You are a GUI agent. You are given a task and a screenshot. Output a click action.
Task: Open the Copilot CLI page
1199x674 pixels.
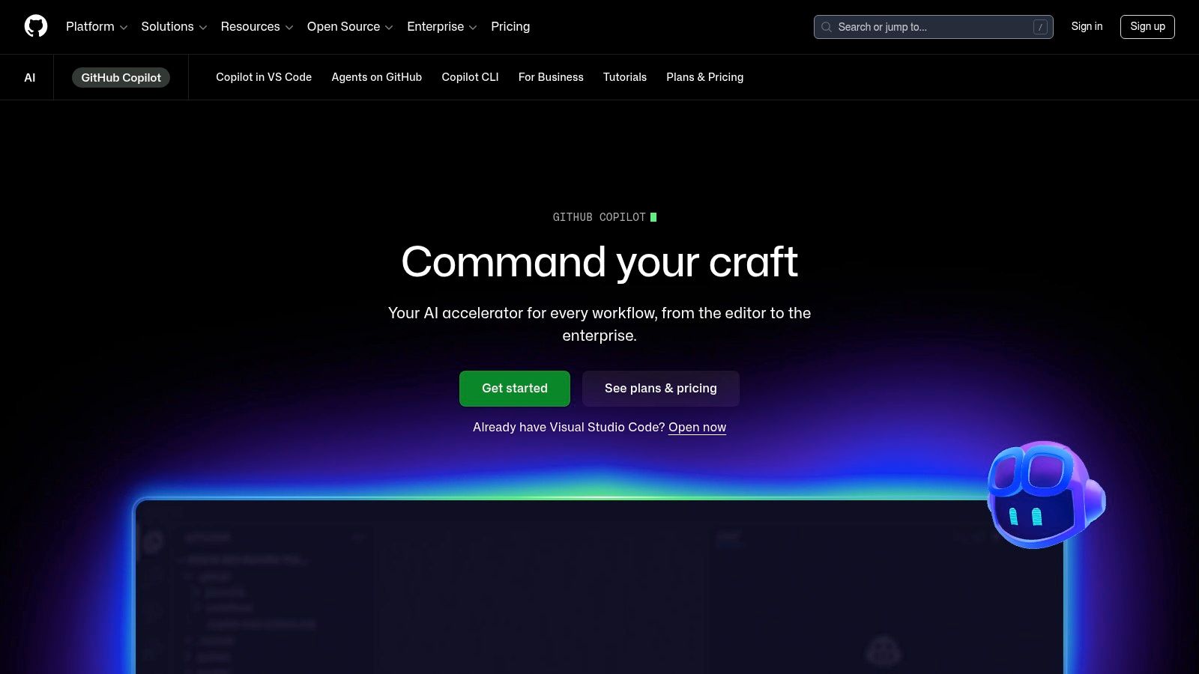point(469,77)
